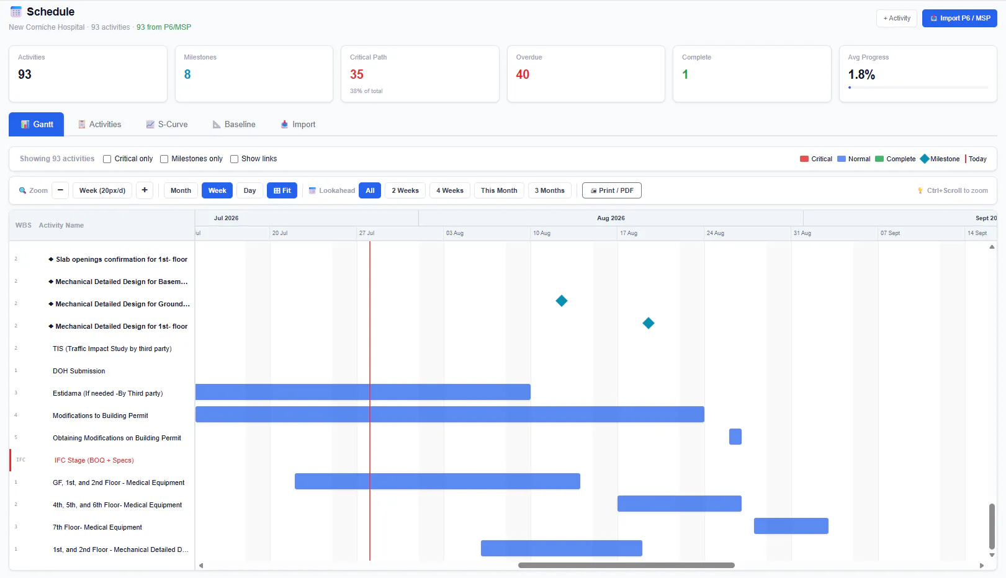Set lookahead to 4 Weeks
The width and height of the screenshot is (1006, 578).
click(x=450, y=190)
